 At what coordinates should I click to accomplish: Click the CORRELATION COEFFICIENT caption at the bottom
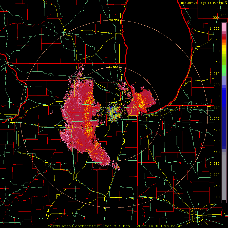[x=115, y=226]
